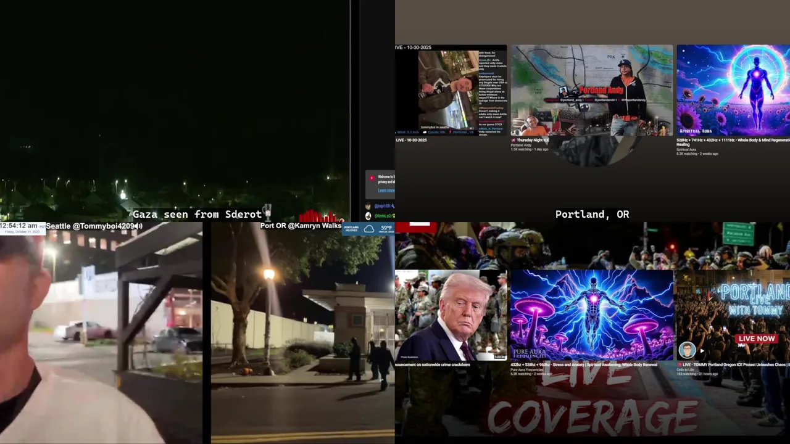This screenshot has width=790, height=444.
Task: Click the 59°F temperature reading
Action: coord(388,228)
